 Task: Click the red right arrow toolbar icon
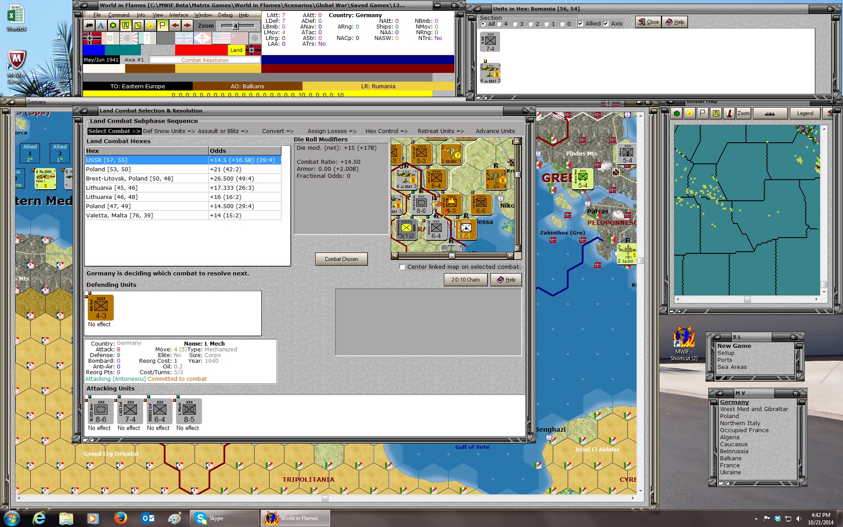pos(187,25)
